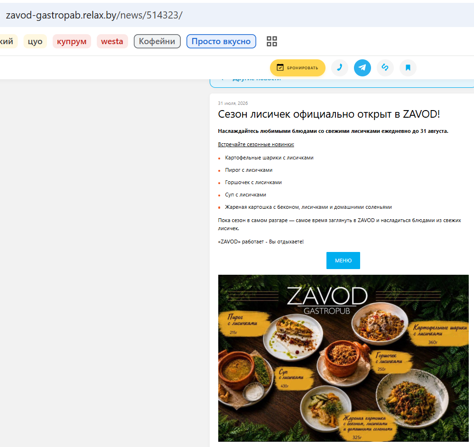Image resolution: width=474 pixels, height=447 pixels.
Task: Open the цуо bookmark chip
Action: click(x=35, y=41)
